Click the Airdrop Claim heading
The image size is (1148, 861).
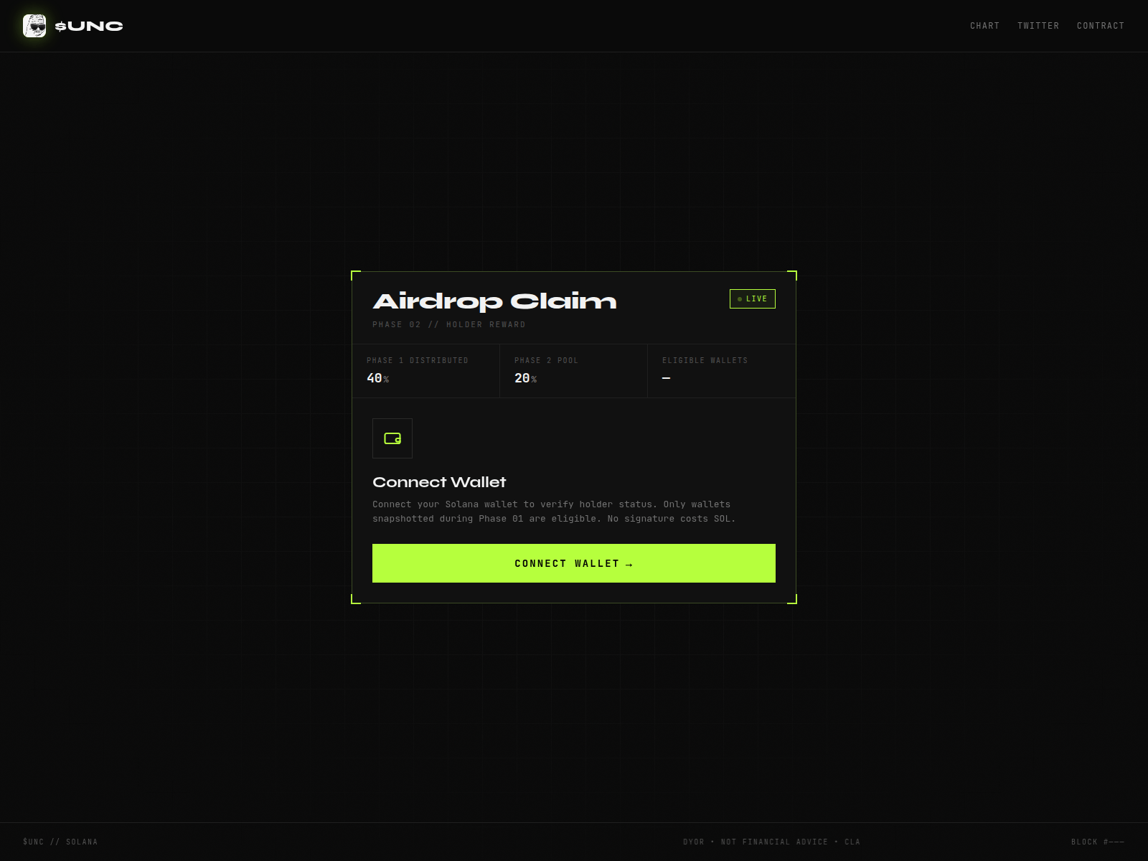pos(494,301)
